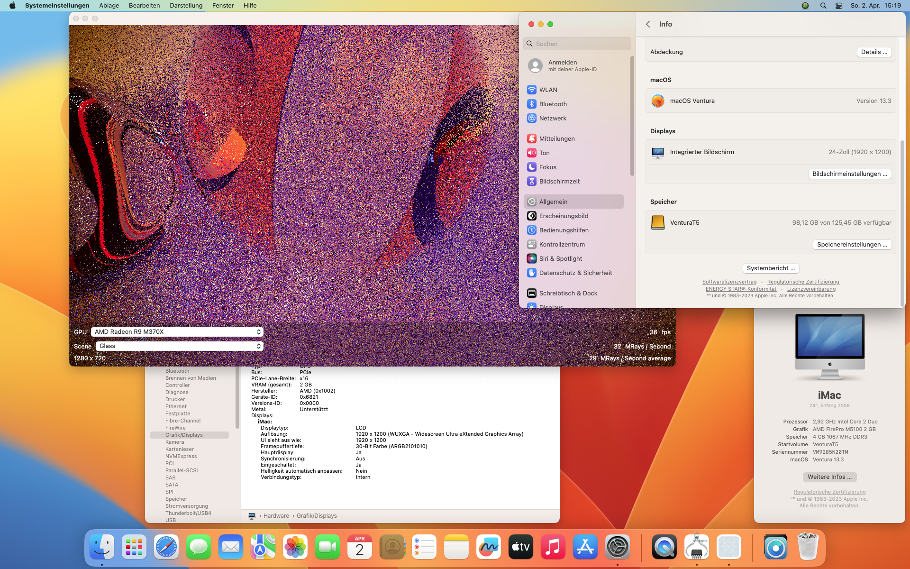
Task: Open Siri & Spotlight settings
Action: coord(560,258)
